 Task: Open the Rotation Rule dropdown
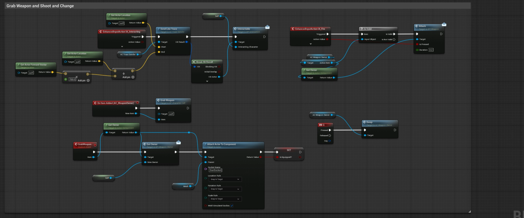[225, 189]
